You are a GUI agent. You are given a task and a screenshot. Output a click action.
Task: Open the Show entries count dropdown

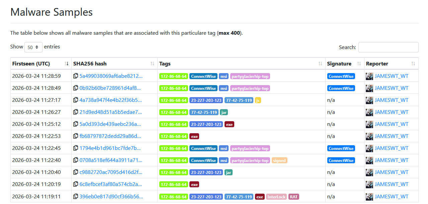pyautogui.click(x=33, y=47)
